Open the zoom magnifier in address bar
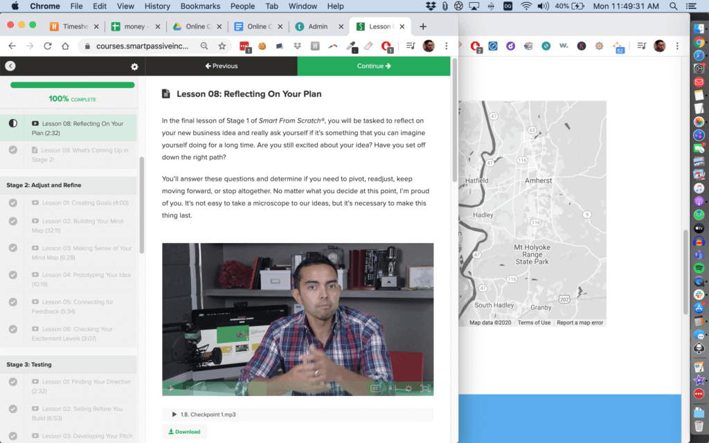 [x=204, y=46]
